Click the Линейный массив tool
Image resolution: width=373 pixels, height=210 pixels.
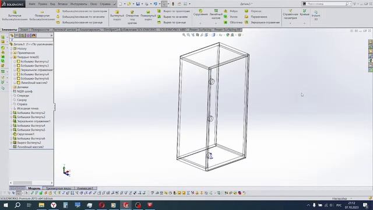coord(216,14)
